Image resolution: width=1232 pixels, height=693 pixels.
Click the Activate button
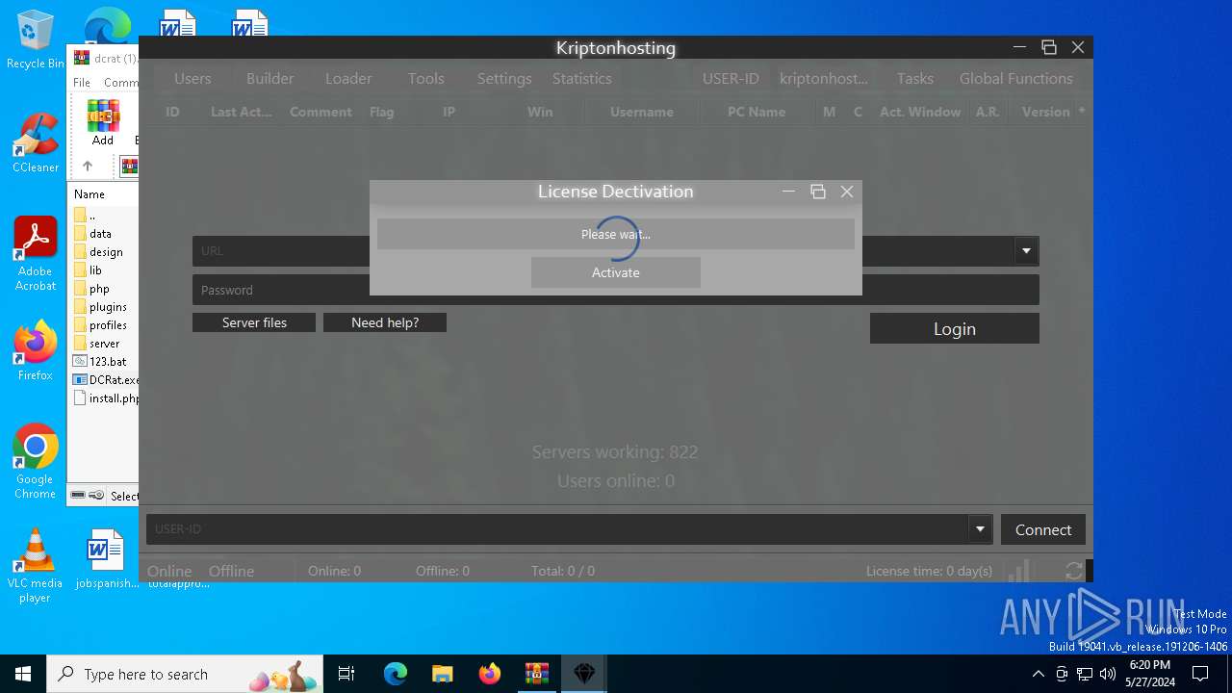pyautogui.click(x=616, y=272)
